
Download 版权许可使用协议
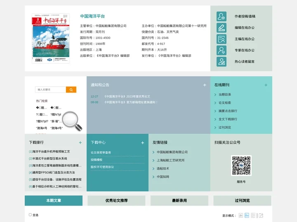(102, 167)
